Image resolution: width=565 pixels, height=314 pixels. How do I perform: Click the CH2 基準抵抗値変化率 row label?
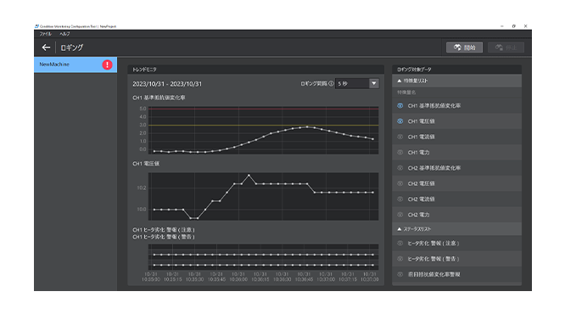[434, 168]
